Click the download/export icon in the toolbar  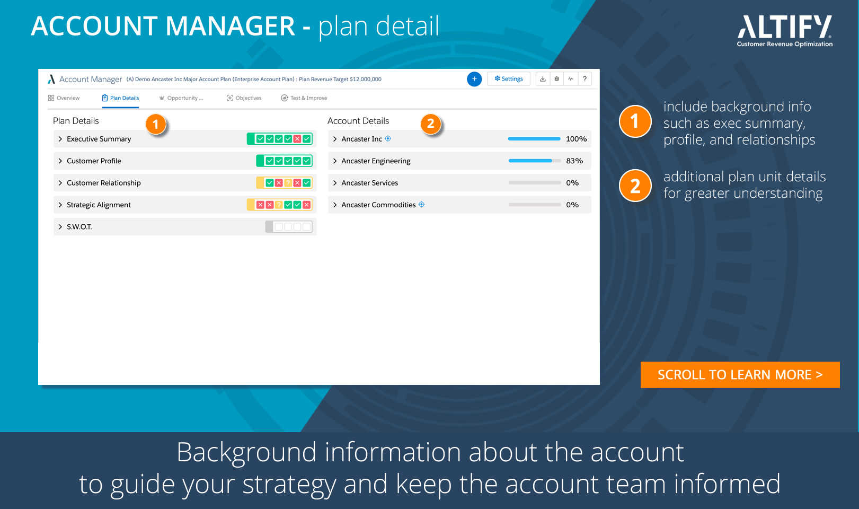(x=543, y=78)
